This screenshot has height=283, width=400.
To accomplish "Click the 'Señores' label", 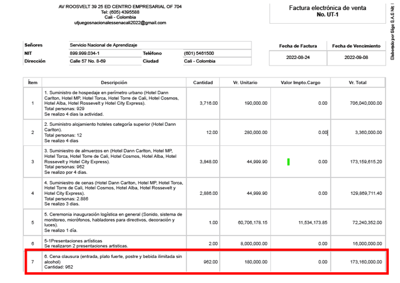I will pyautogui.click(x=33, y=45).
